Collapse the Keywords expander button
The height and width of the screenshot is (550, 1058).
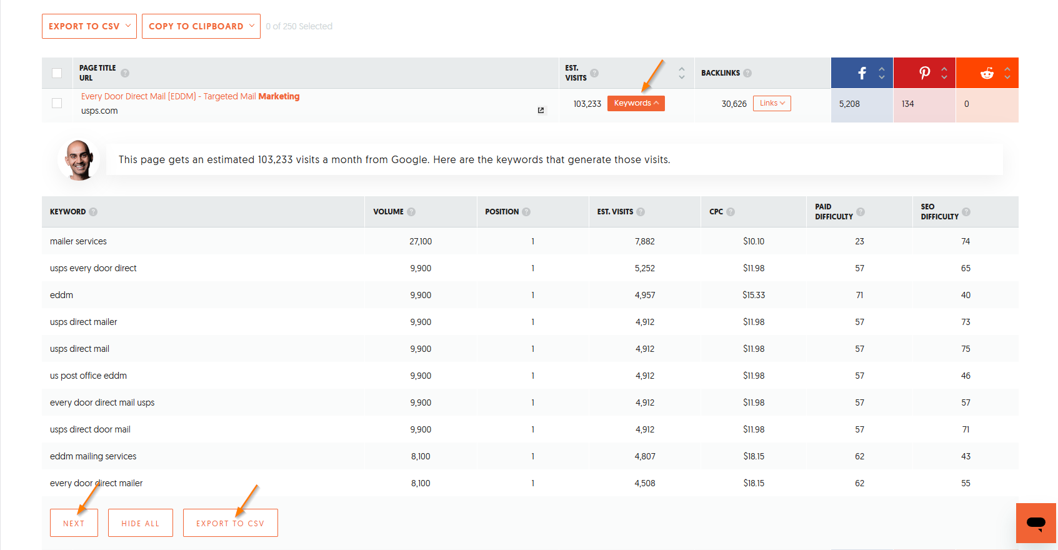pyautogui.click(x=636, y=103)
